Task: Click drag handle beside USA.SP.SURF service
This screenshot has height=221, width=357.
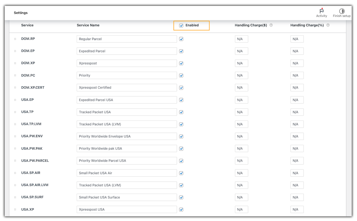Action: 15,197
